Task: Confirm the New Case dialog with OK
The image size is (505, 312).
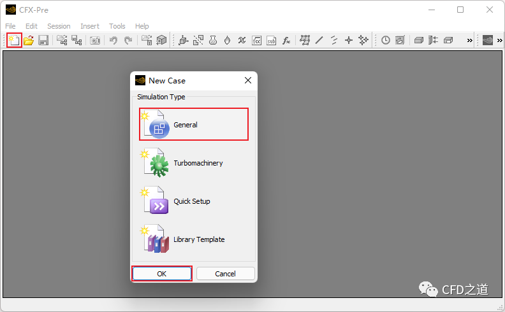Action: 162,274
